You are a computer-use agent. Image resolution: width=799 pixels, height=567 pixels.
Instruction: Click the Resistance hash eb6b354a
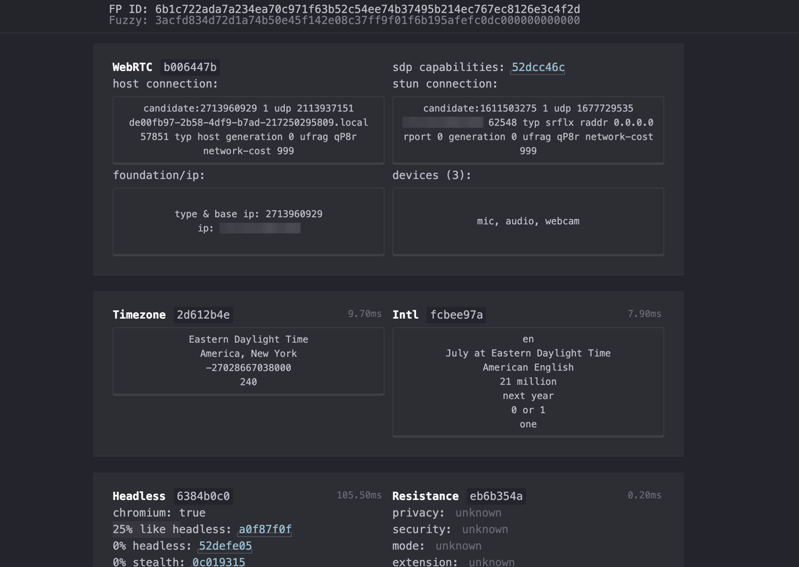click(496, 496)
